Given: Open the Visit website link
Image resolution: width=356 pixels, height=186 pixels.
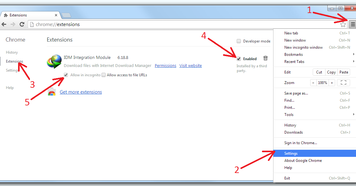Looking at the screenshot, I should tap(191, 65).
